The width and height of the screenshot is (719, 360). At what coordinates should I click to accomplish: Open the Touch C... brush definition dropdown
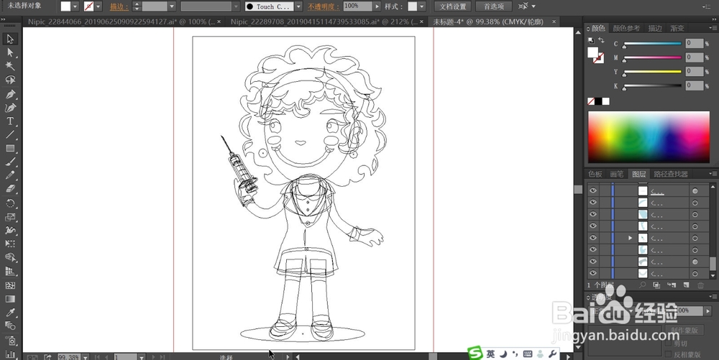tap(298, 6)
